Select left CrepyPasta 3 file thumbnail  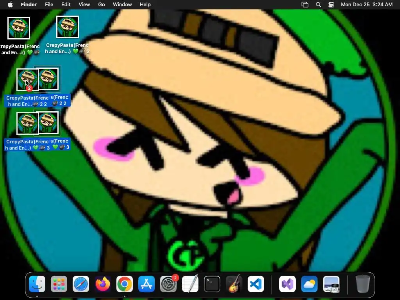[28, 123]
